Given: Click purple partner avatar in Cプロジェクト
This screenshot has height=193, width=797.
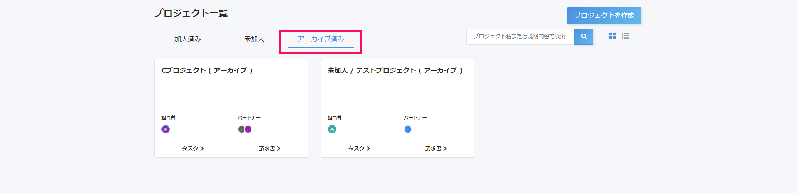Looking at the screenshot, I should pyautogui.click(x=248, y=129).
